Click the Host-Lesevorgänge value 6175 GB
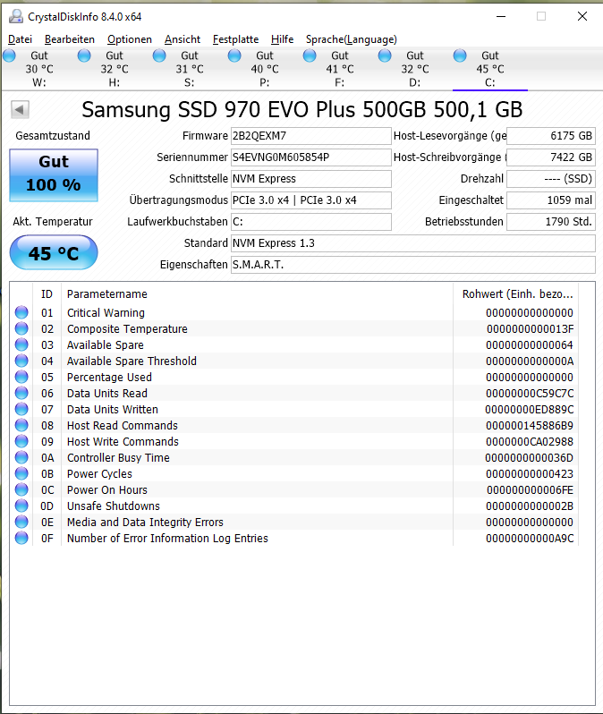The height and width of the screenshot is (714, 603). pyautogui.click(x=551, y=136)
